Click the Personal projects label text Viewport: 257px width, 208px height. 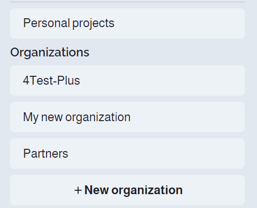pos(69,23)
